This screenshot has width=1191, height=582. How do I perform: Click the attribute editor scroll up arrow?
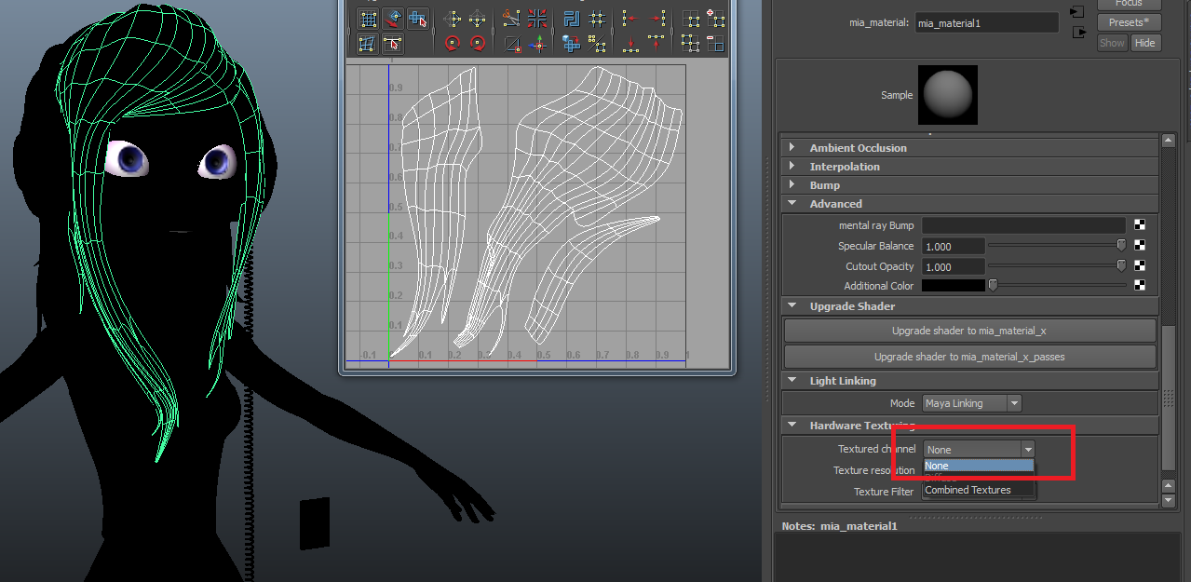(x=1169, y=141)
